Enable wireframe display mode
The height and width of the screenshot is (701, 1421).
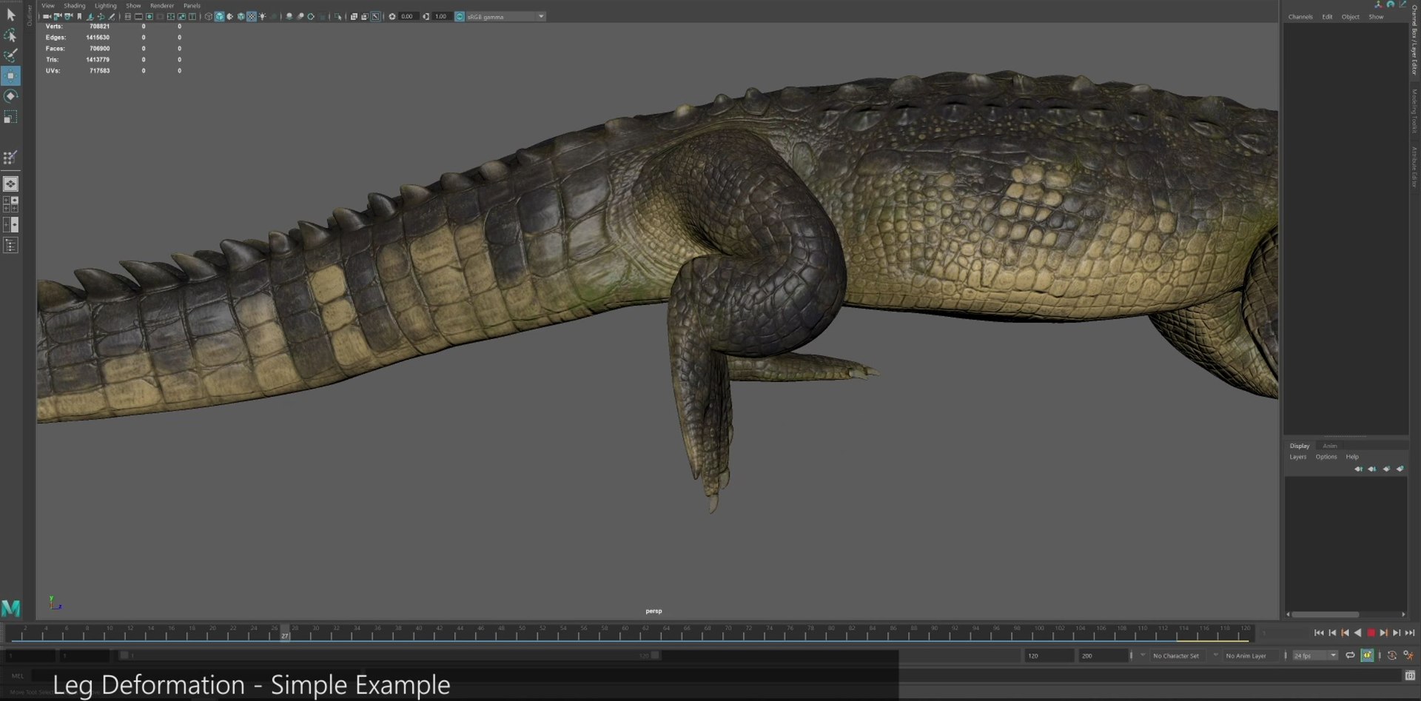tap(209, 16)
